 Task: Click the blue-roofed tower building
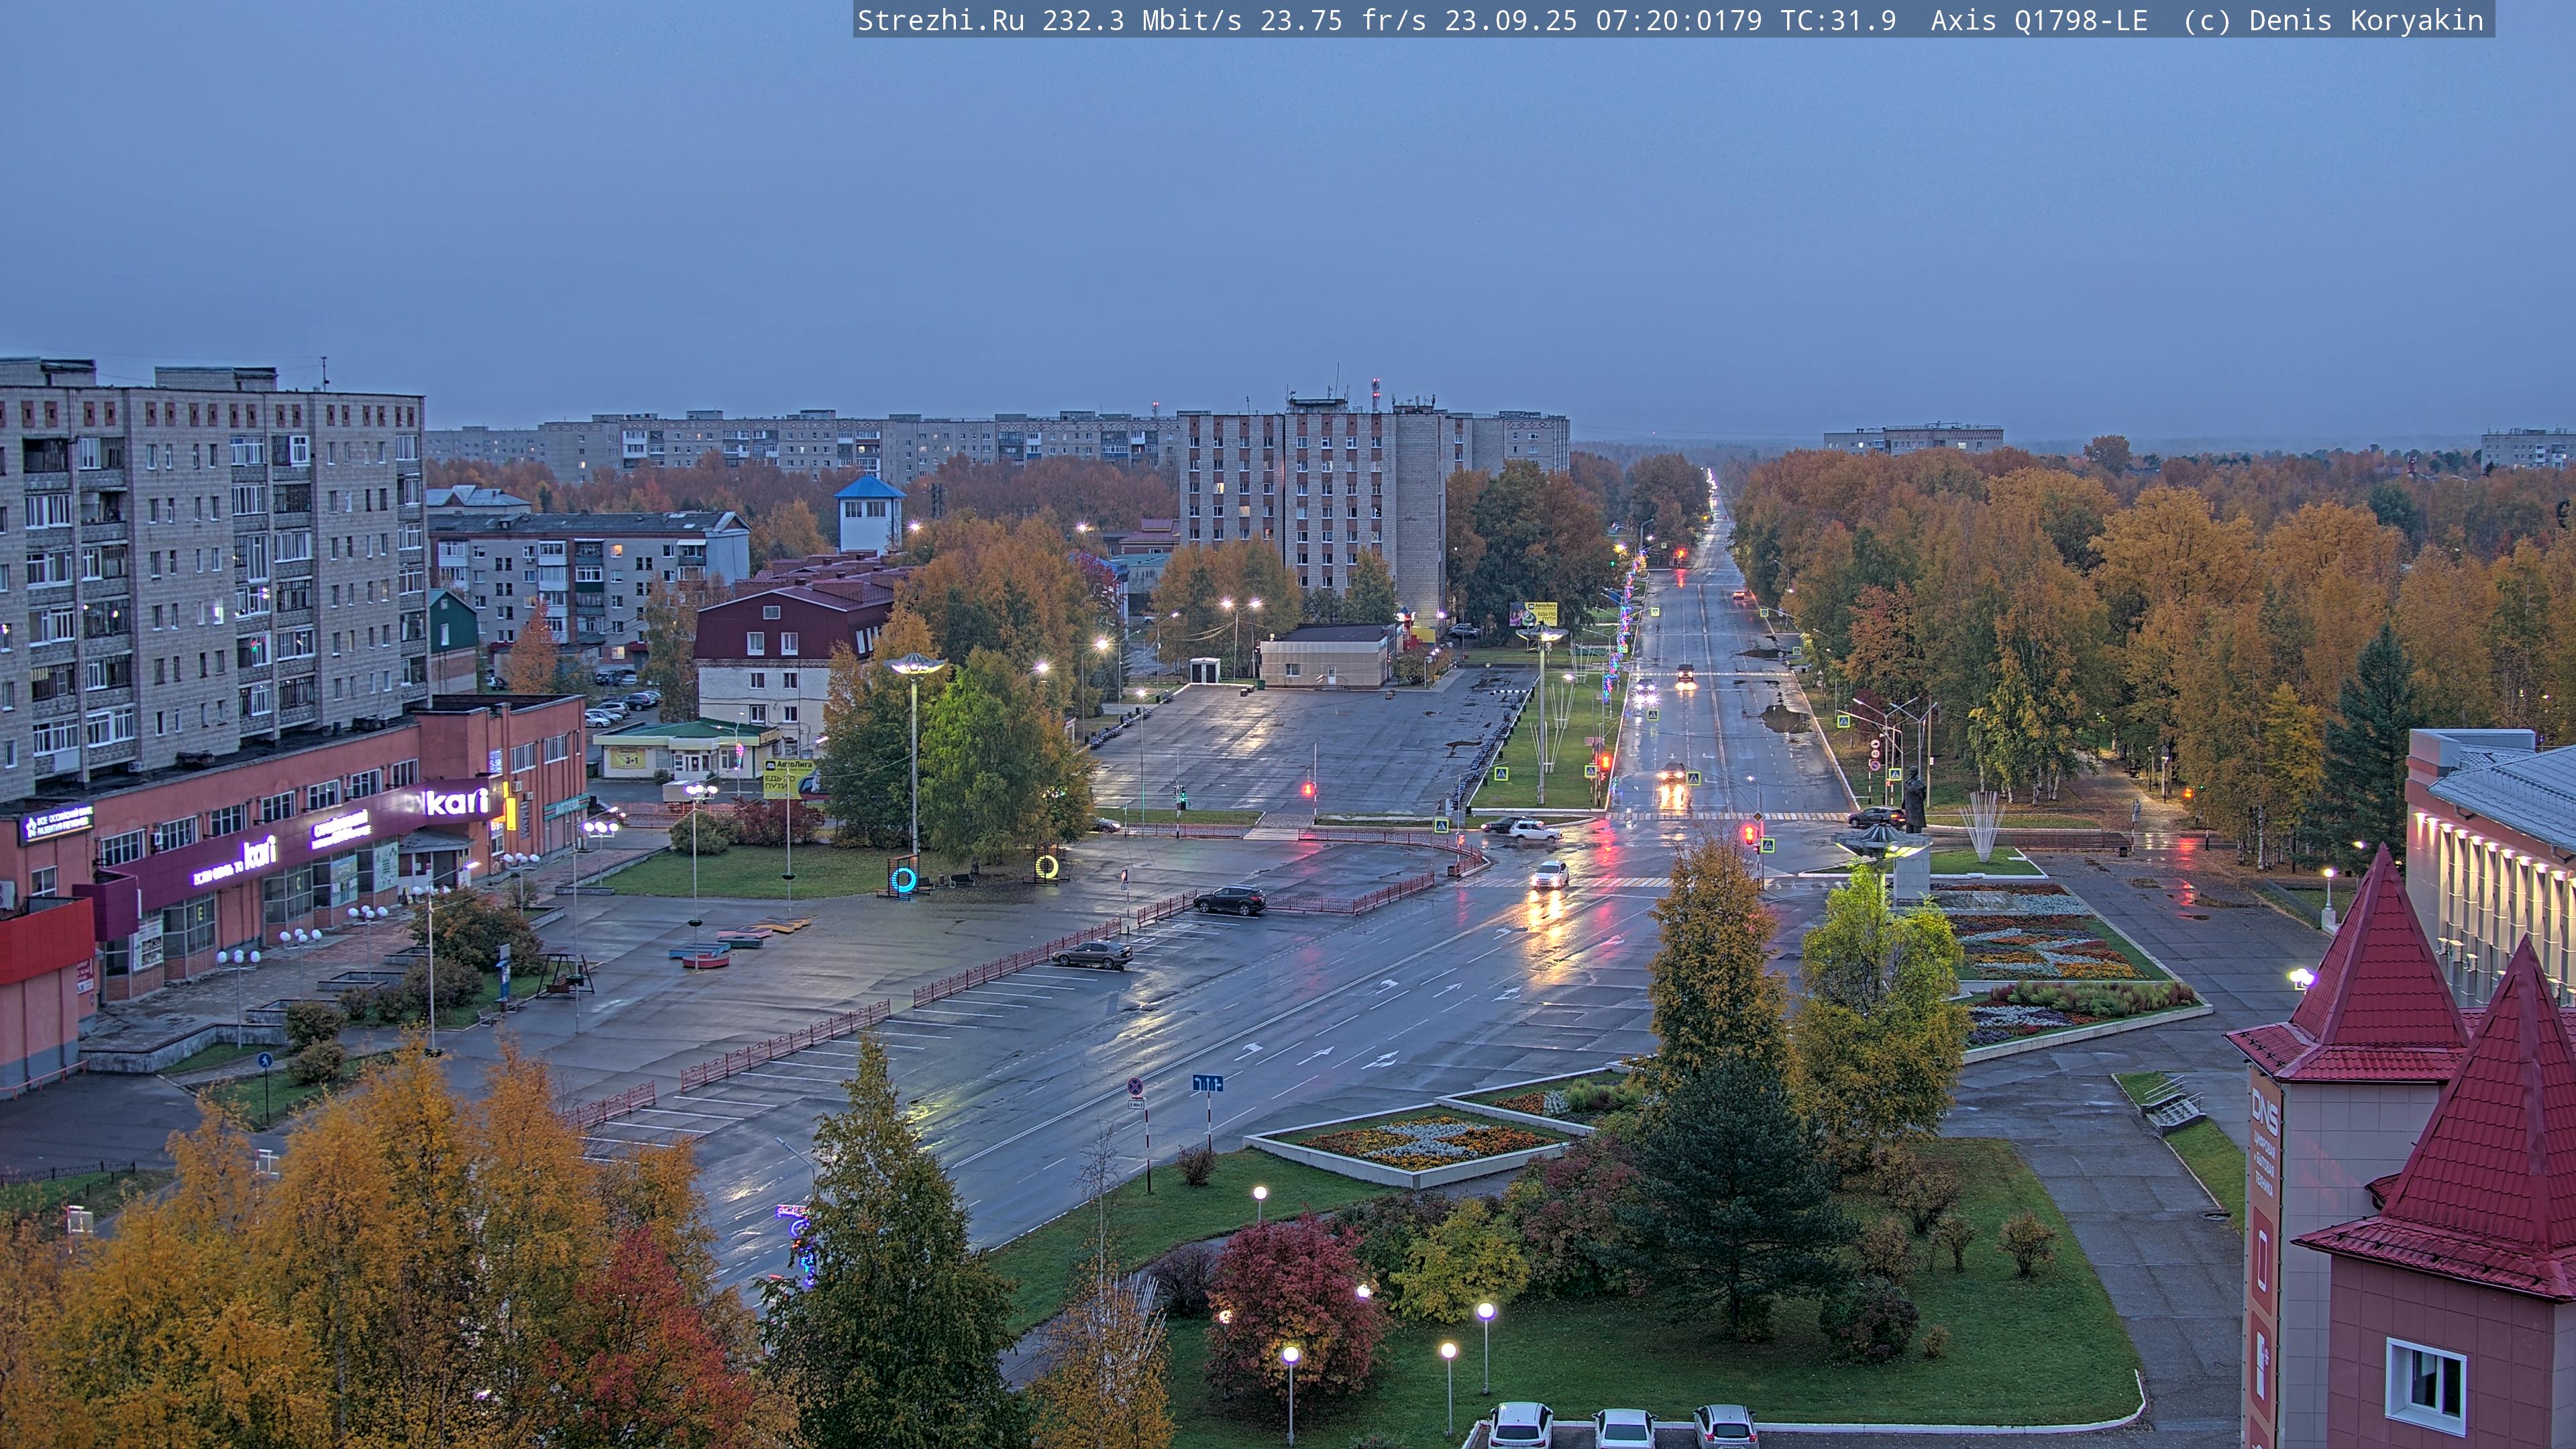click(869, 514)
